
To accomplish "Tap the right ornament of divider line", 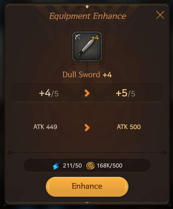I will tap(164, 153).
